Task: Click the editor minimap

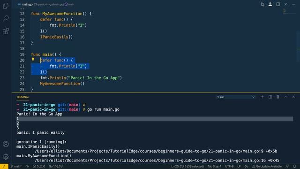Action: [289, 11]
